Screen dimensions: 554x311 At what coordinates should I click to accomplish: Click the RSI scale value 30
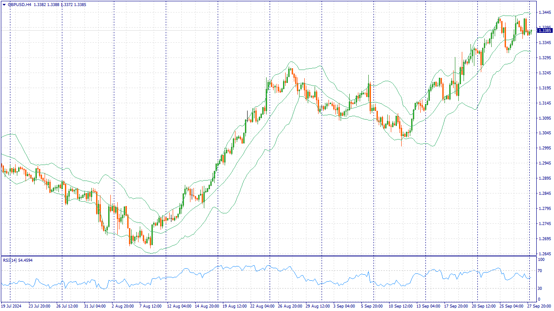pos(540,288)
